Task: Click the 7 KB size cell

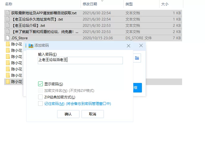Action: (x=177, y=38)
